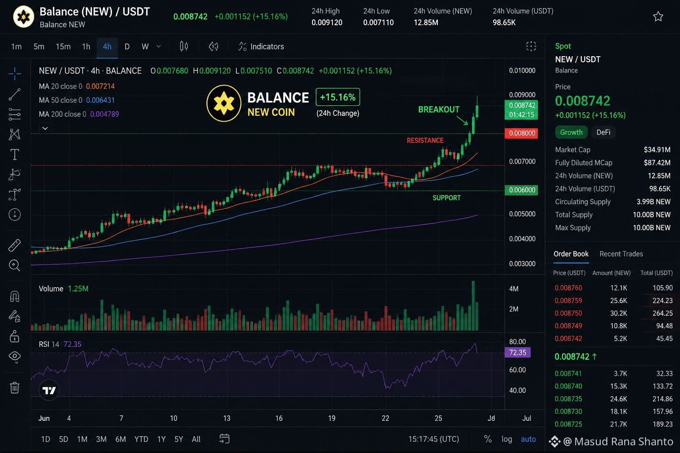Viewport: 680px width, 453px height.
Task: Lock all drawing tools
Action: tap(15, 336)
